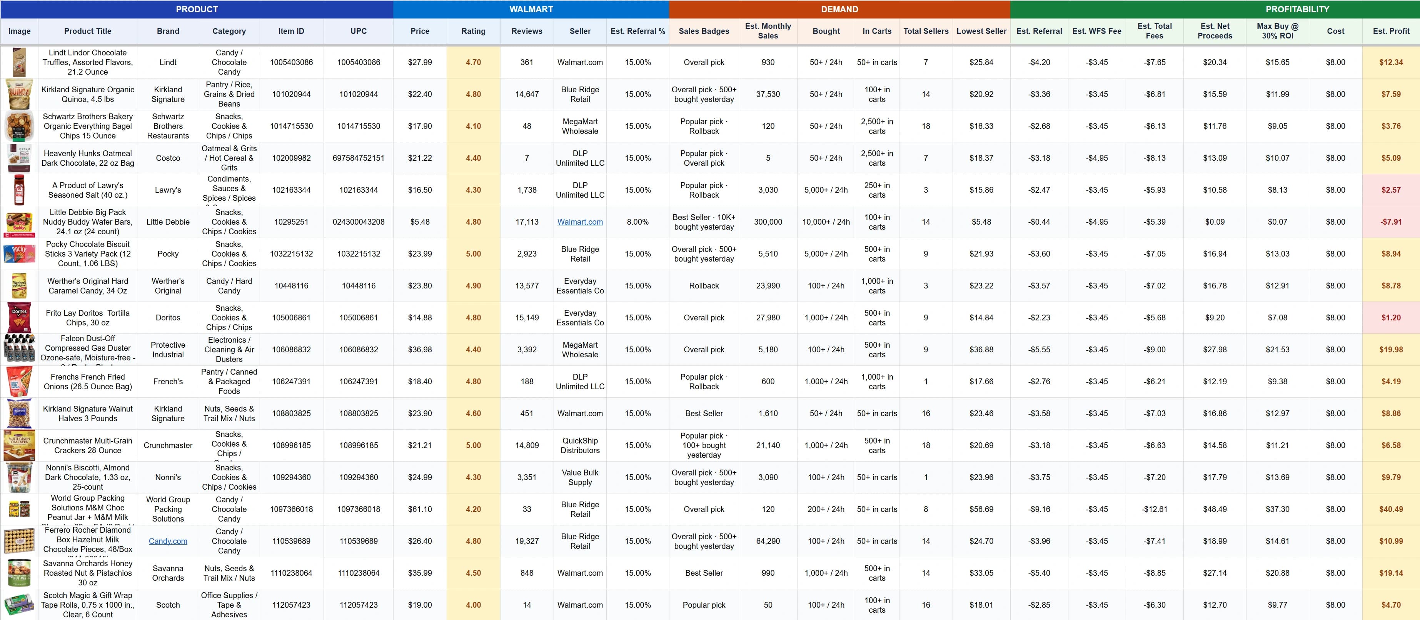
Task: Select the Lowest Seller column header
Action: [x=982, y=31]
